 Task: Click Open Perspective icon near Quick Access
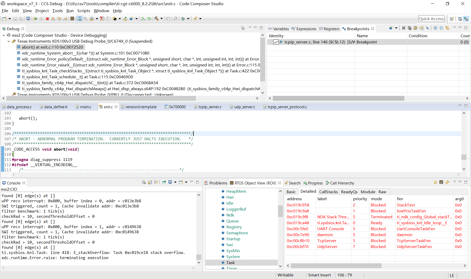452,19
